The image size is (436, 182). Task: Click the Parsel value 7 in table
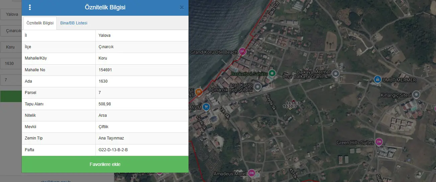100,93
